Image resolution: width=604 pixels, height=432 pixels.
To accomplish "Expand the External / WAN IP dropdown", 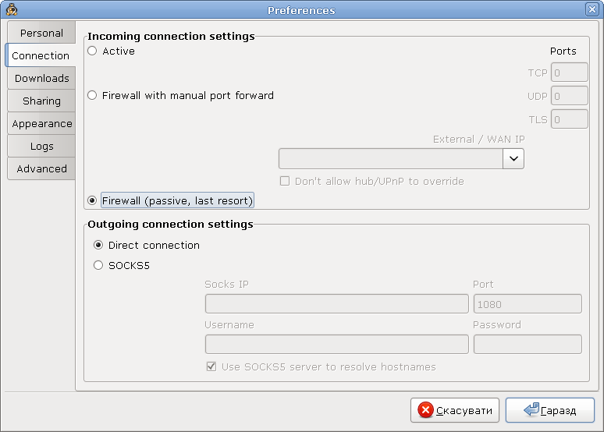I will tap(513, 158).
